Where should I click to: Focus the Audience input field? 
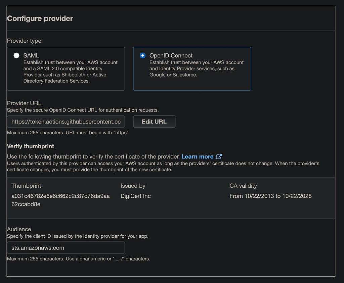coord(66,248)
